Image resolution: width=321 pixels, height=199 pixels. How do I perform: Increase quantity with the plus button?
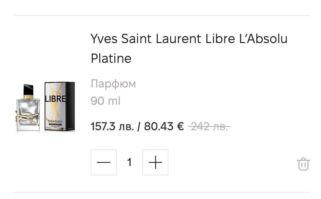(x=155, y=163)
